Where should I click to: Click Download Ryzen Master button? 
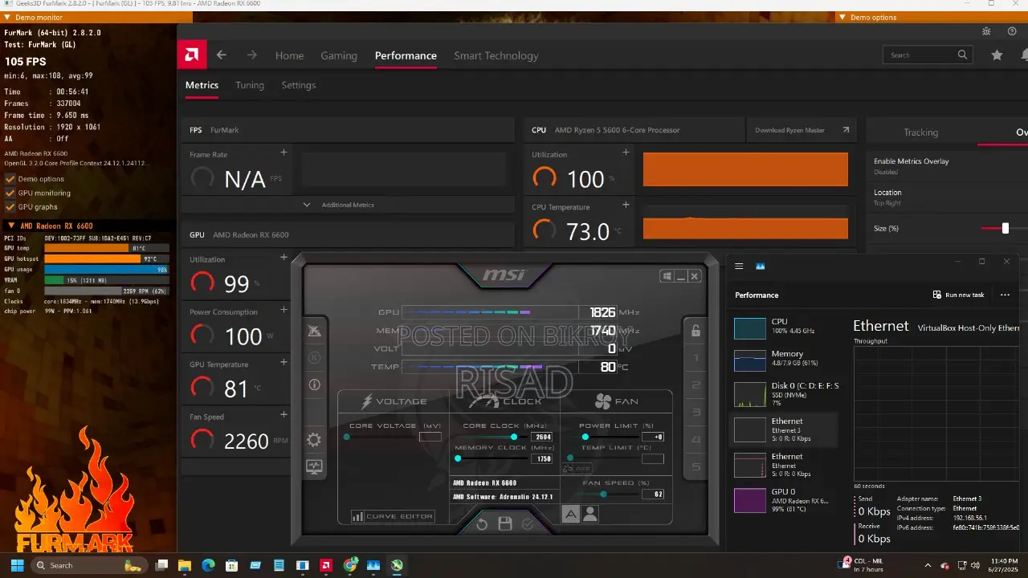[x=802, y=130]
